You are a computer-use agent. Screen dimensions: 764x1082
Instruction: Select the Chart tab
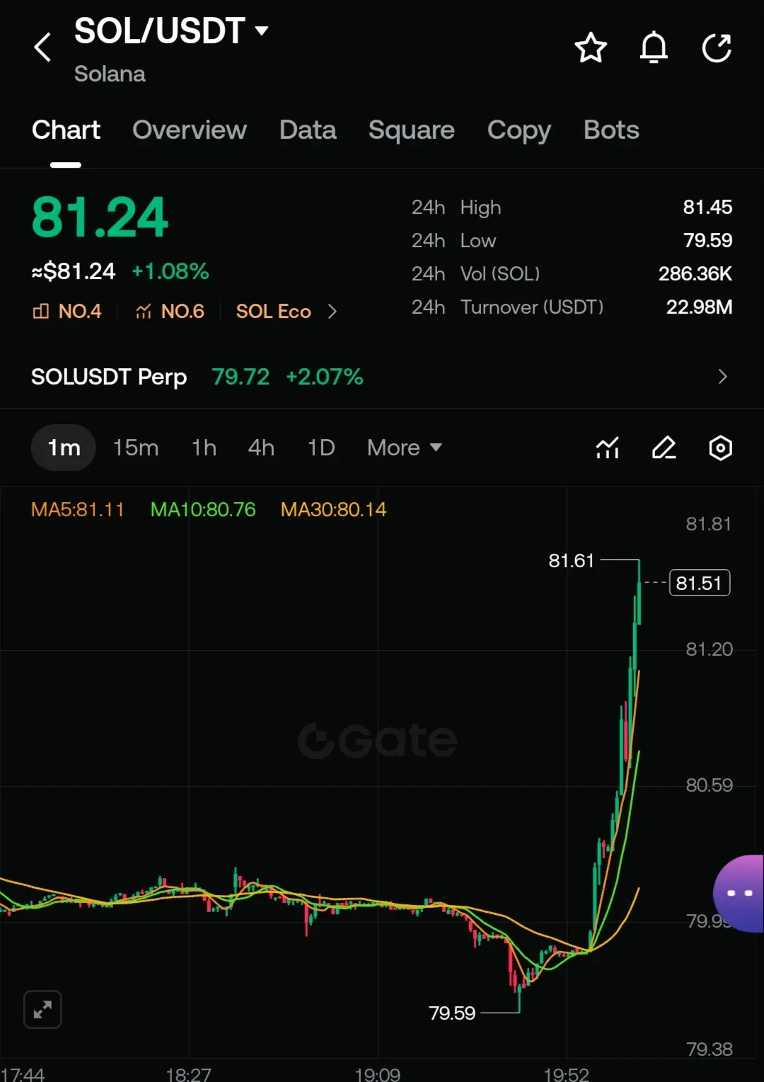point(66,130)
